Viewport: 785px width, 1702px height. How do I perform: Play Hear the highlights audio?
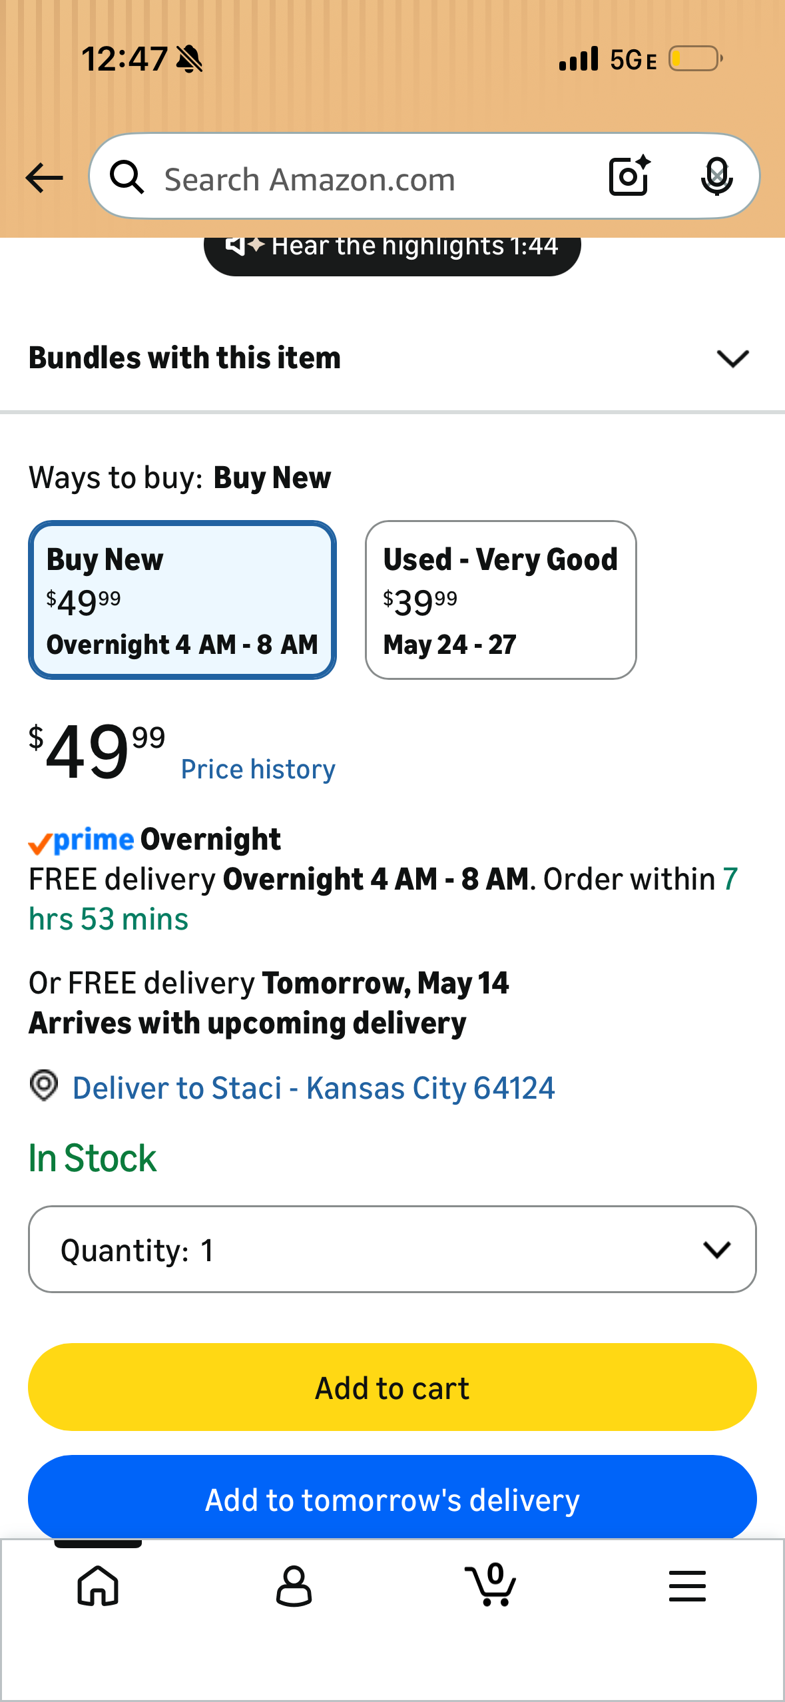392,249
